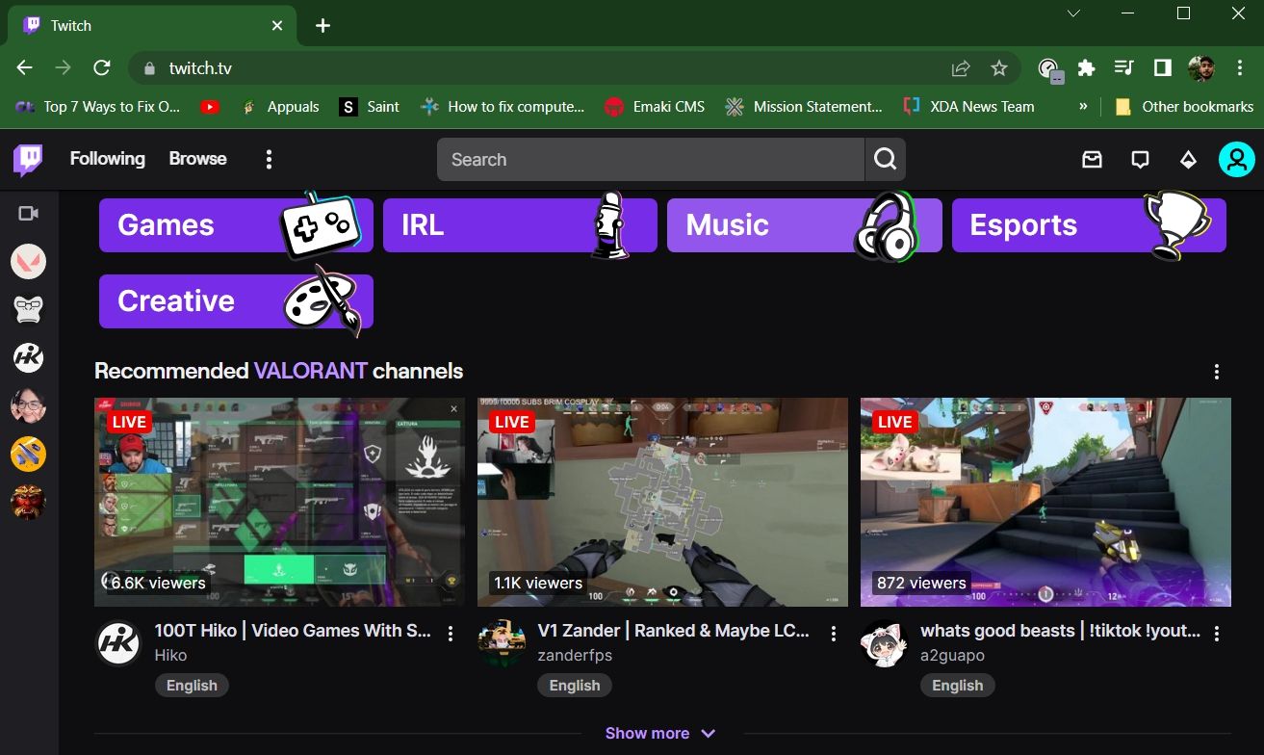Open the a2guapo stream thumbnail with 872 viewers
The width and height of the screenshot is (1264, 755).
(1045, 502)
